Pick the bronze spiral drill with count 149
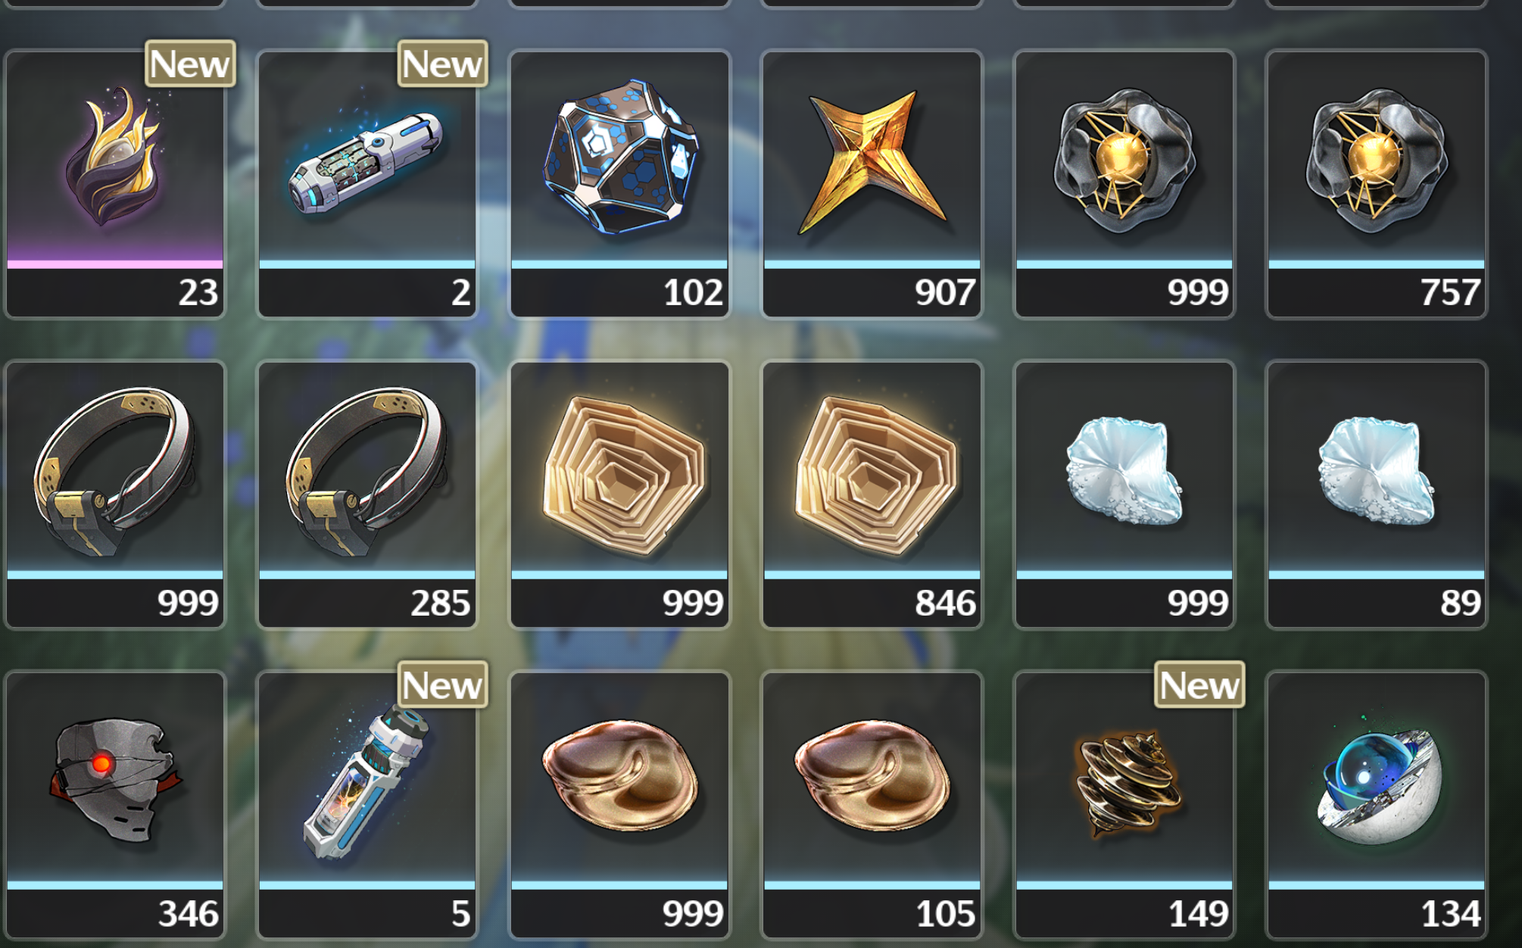1522x948 pixels. 1124,805
